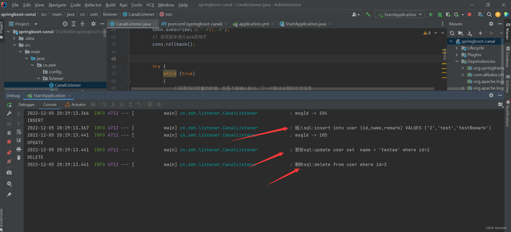Open the Notifications tool window

508,113
